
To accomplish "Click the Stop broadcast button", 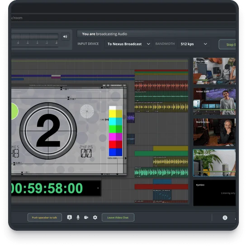I will pos(227,44).
